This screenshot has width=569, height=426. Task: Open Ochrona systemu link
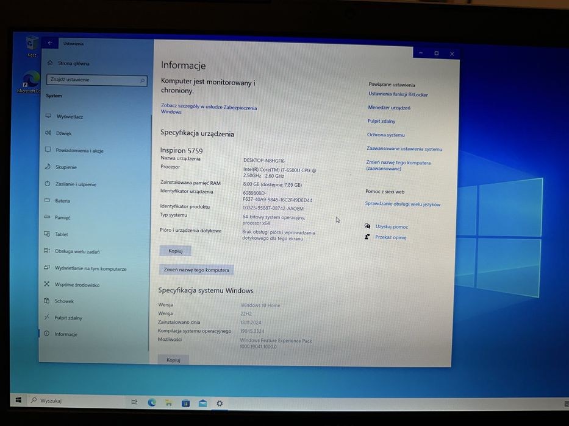point(386,134)
